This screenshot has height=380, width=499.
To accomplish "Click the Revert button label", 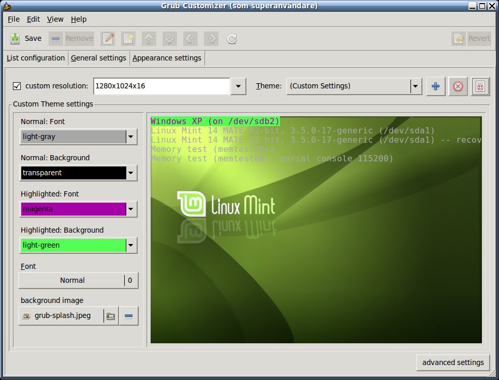I will coord(479,39).
